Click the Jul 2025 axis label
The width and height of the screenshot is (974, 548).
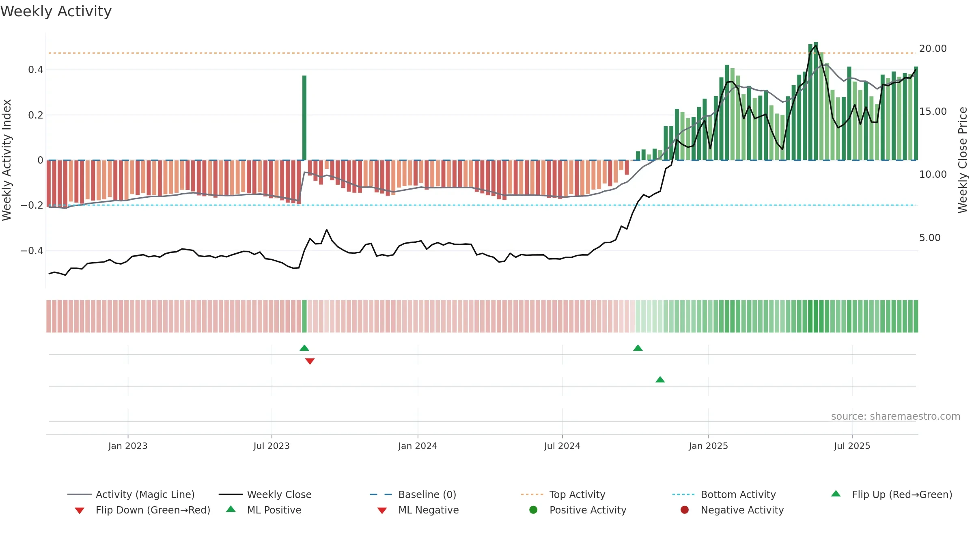[x=852, y=446]
